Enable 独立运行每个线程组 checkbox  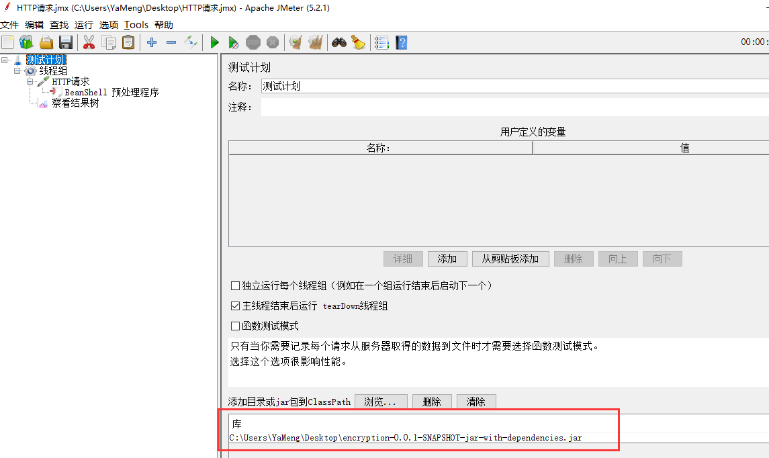tap(235, 286)
